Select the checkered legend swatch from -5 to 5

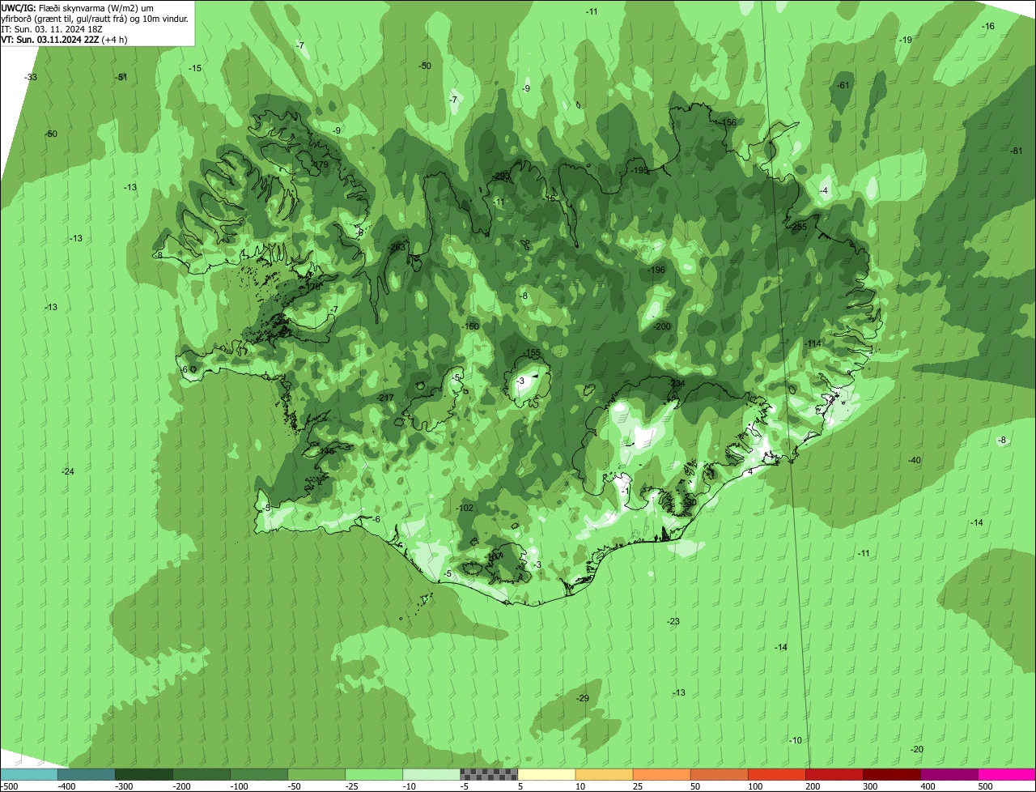pyautogui.click(x=489, y=774)
